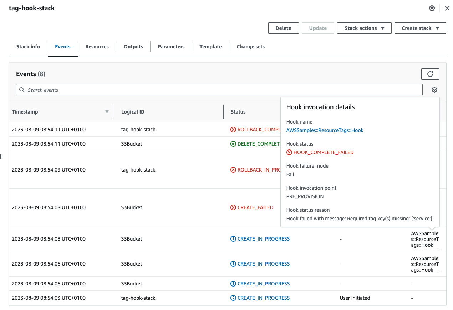Close the tag-hook-stack panel

[447, 8]
